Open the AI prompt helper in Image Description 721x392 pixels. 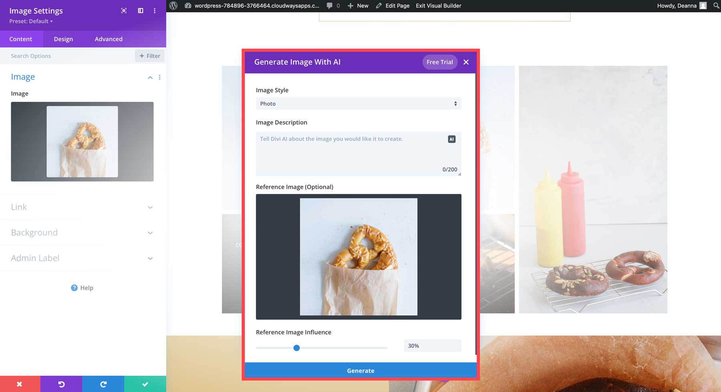pos(451,139)
